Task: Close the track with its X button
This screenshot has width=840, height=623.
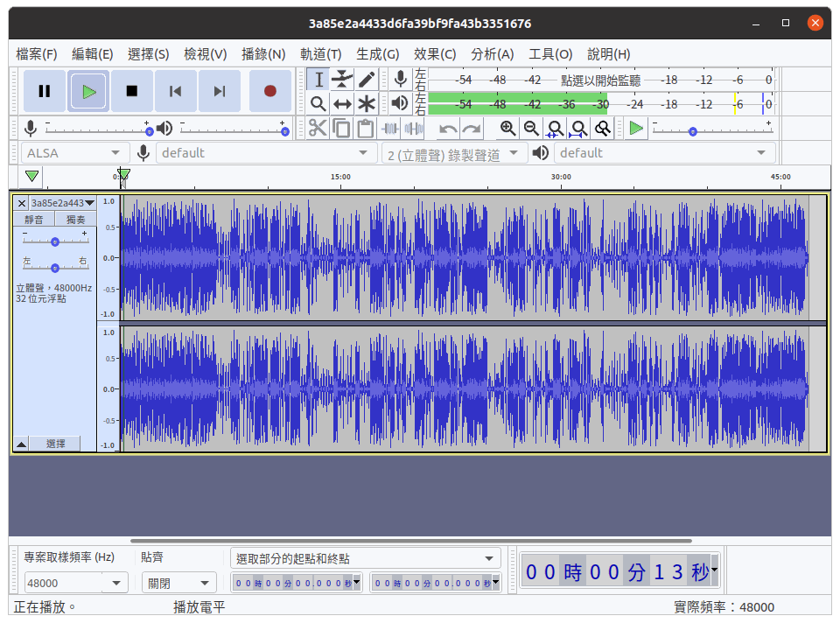Action: 21,203
